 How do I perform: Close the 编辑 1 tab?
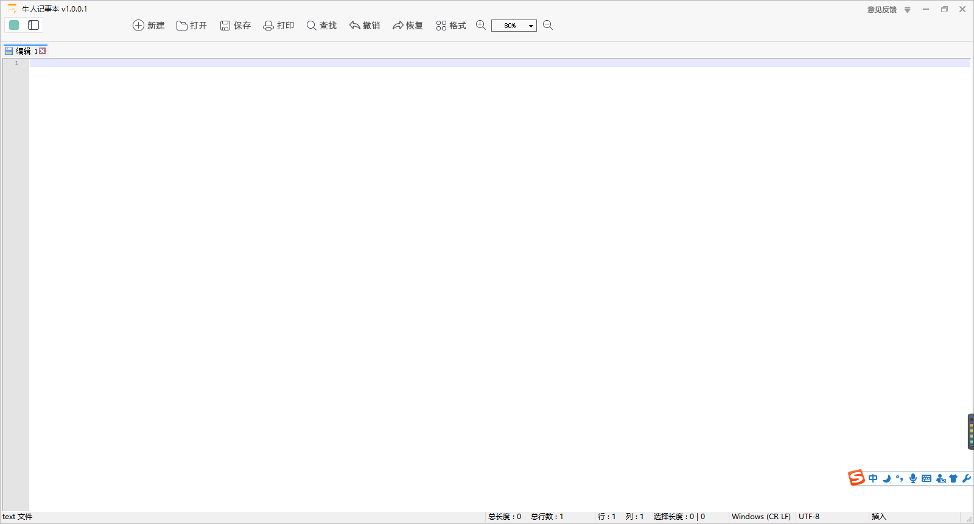click(x=43, y=51)
